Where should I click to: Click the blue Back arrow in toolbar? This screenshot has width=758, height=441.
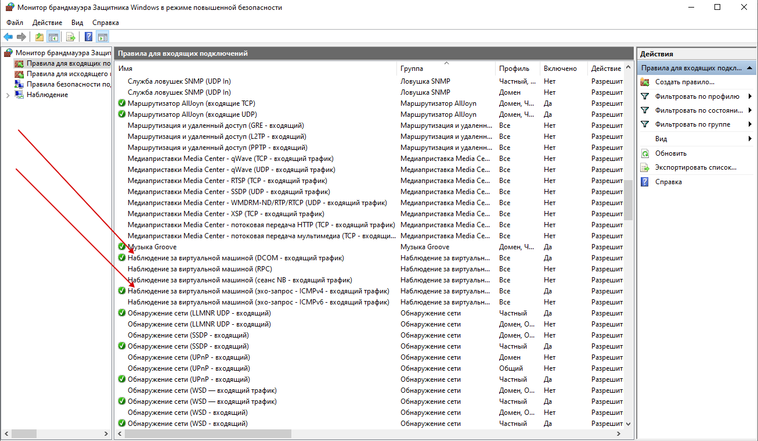click(8, 37)
